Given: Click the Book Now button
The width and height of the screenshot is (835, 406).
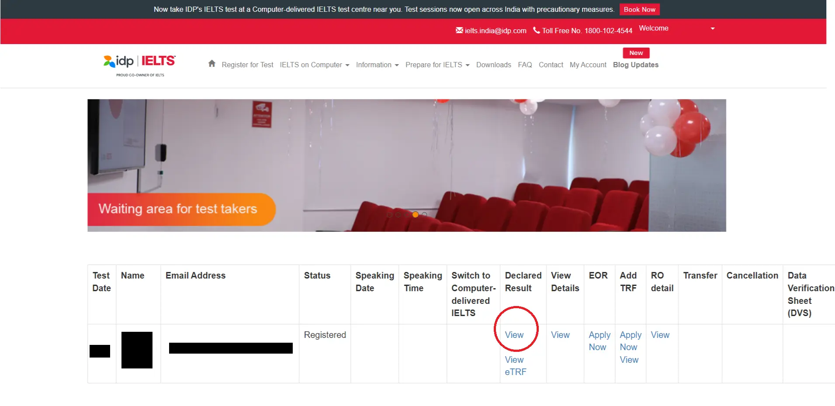Looking at the screenshot, I should pyautogui.click(x=639, y=9).
